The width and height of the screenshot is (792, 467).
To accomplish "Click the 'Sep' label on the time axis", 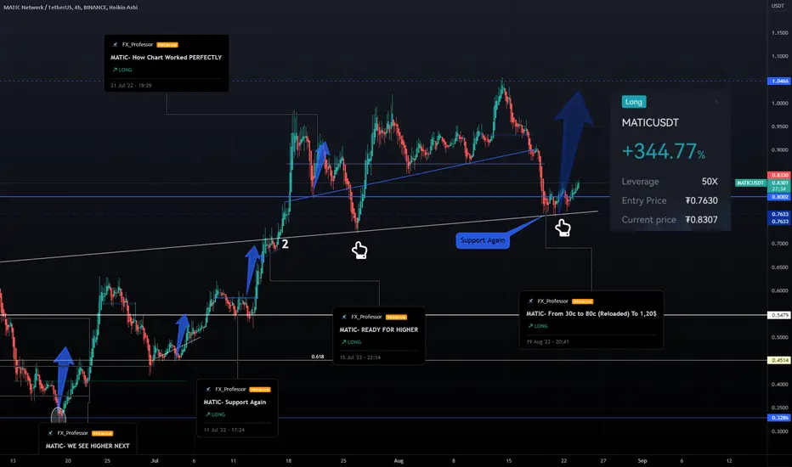I will [642, 461].
